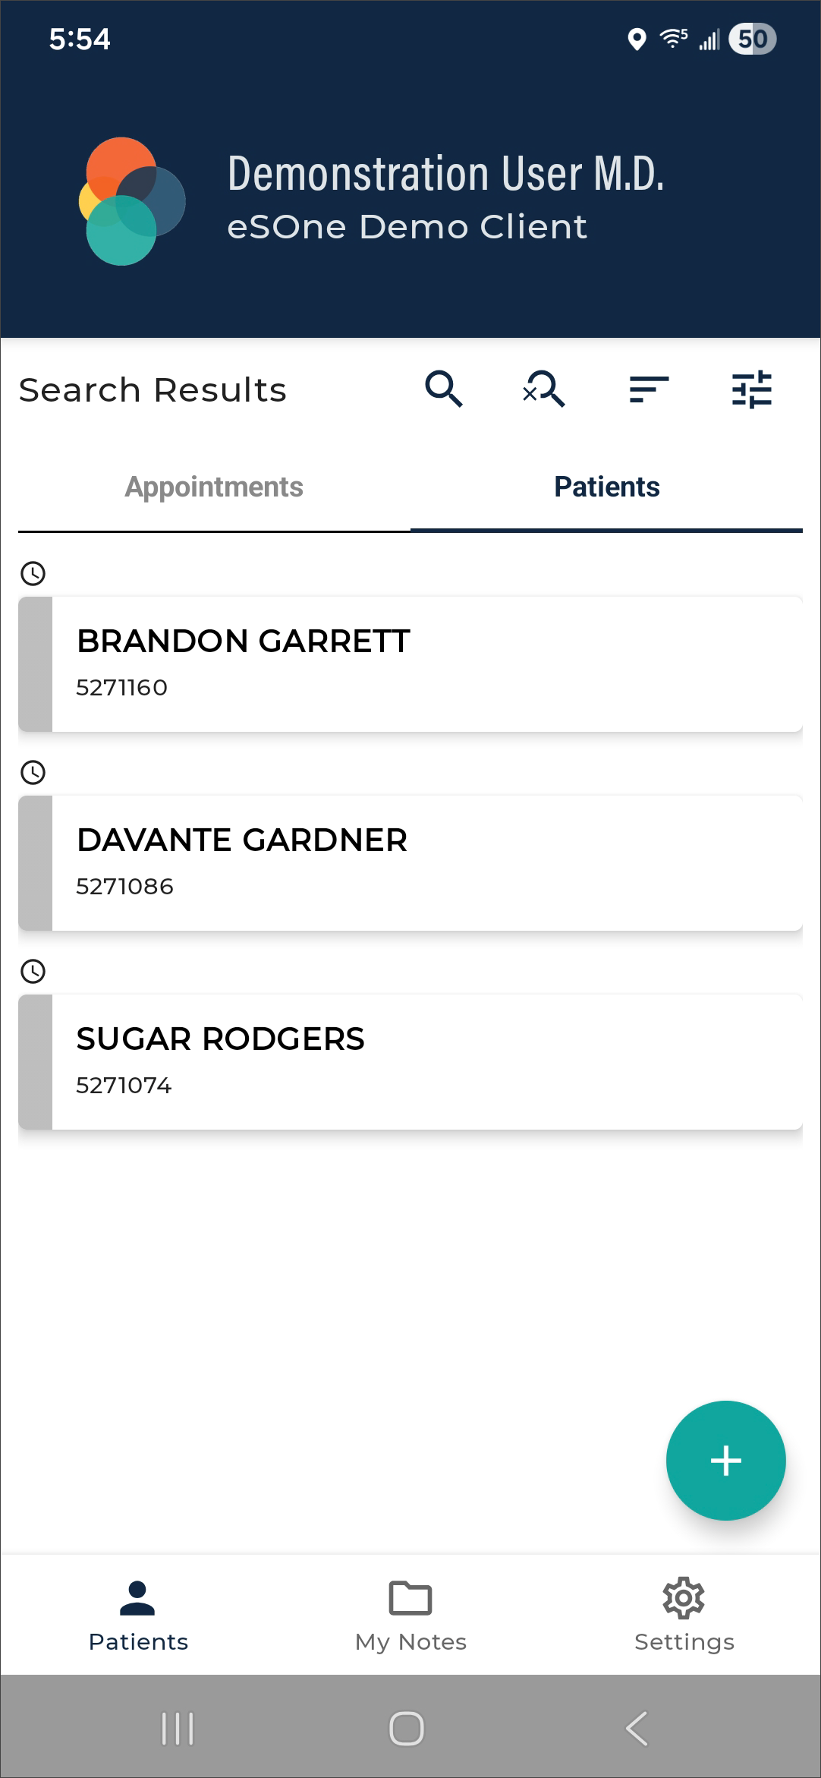The height and width of the screenshot is (1778, 821).
Task: Click the clock icon above Brandon Garrett
Action: 33,573
